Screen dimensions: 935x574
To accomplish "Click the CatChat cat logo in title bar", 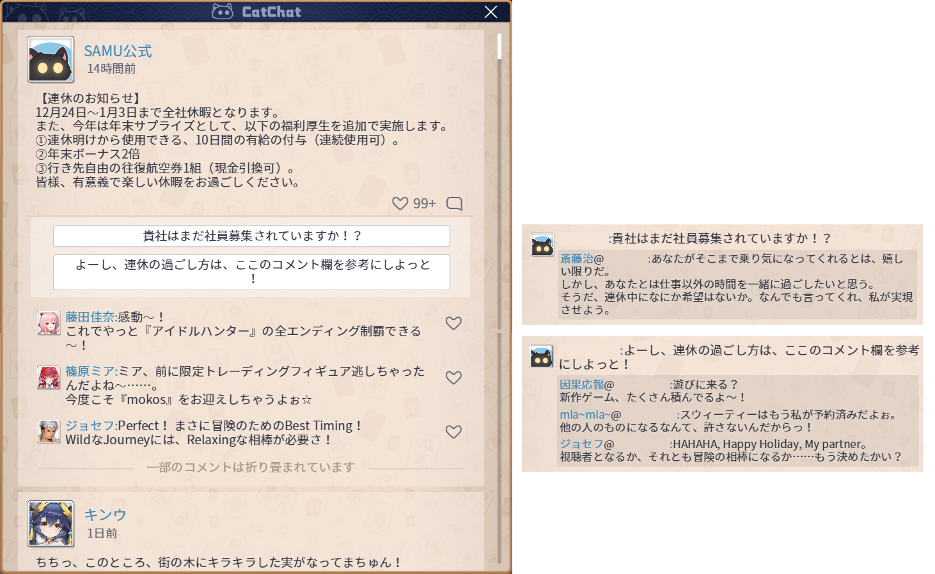I will (223, 12).
